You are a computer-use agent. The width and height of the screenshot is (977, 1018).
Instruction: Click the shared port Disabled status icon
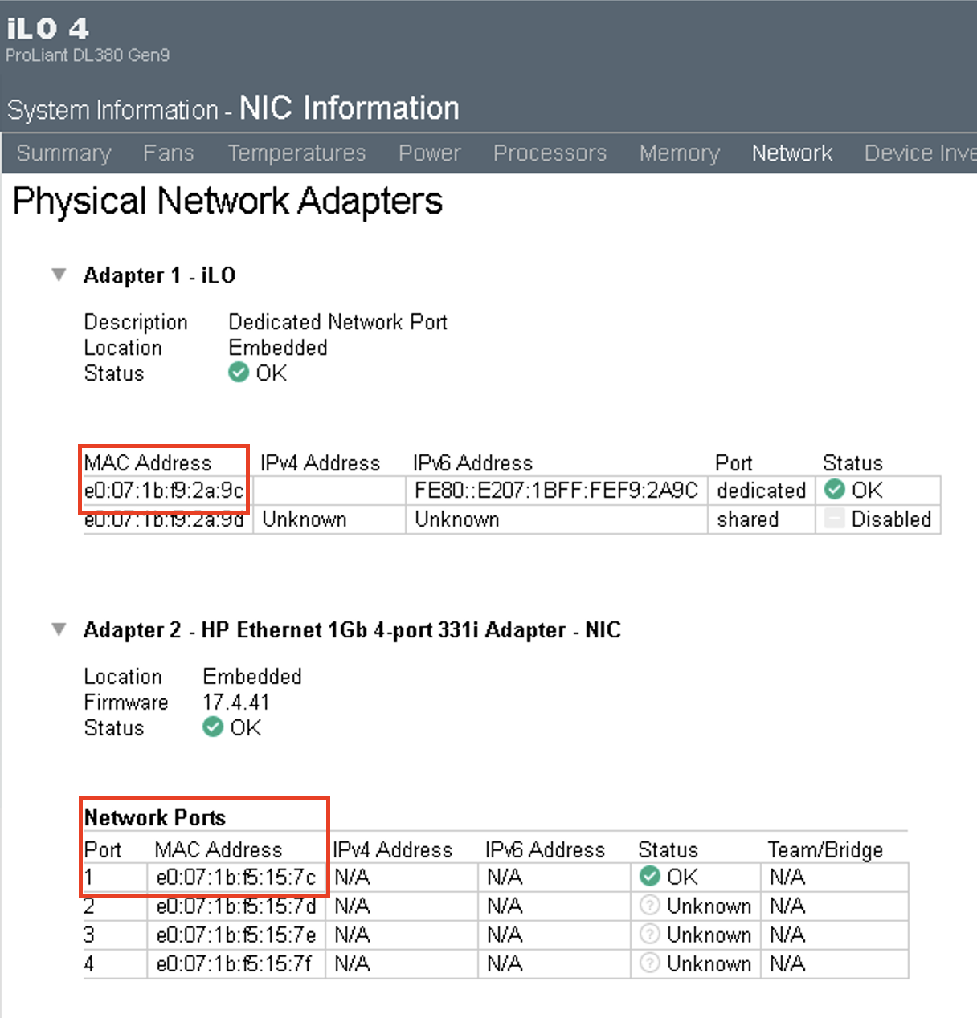point(835,519)
